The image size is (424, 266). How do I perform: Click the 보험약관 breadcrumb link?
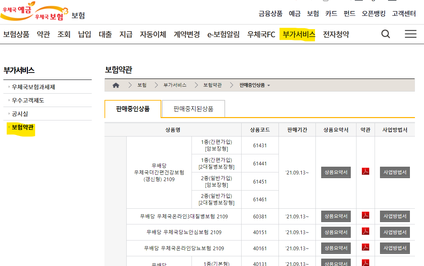pyautogui.click(x=212, y=85)
